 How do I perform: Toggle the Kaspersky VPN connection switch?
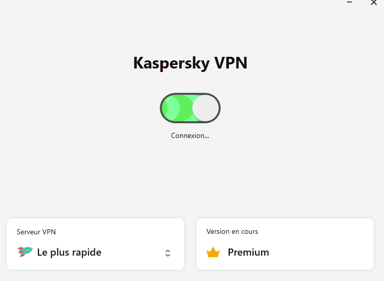point(190,108)
